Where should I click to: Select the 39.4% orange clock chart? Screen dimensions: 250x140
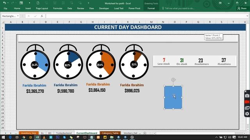coord(101,62)
